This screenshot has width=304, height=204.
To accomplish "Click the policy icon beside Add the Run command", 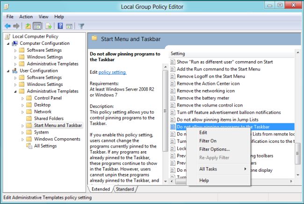I will [173, 69].
